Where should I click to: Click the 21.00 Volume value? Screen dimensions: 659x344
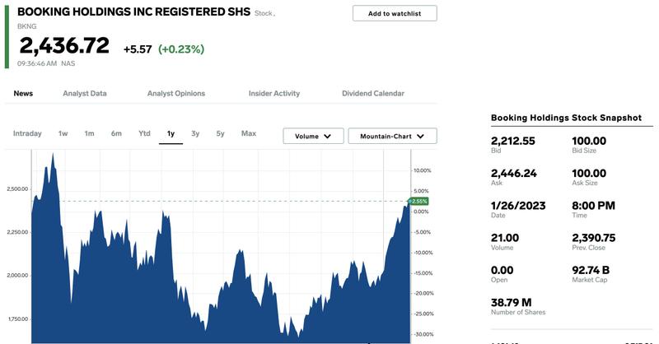pos(505,238)
